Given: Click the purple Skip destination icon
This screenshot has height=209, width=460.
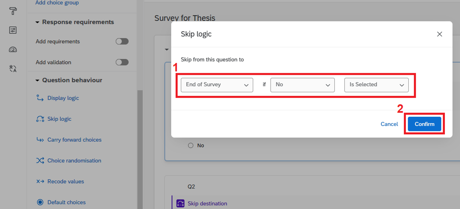Looking at the screenshot, I should click(180, 203).
